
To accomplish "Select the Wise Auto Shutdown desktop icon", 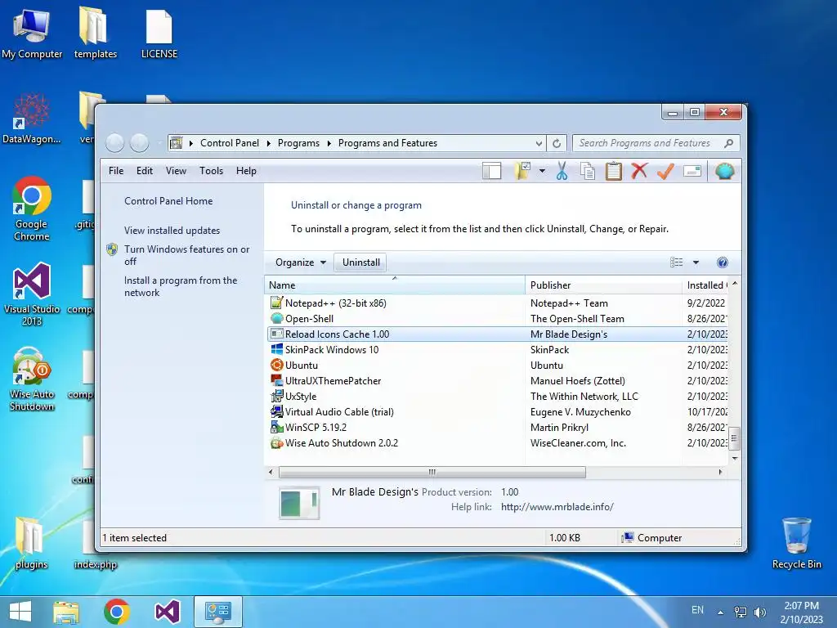I will click(x=32, y=379).
